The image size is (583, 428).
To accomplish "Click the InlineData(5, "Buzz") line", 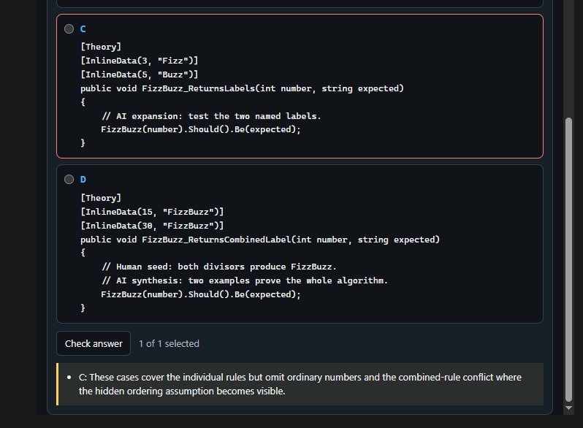I will (140, 74).
